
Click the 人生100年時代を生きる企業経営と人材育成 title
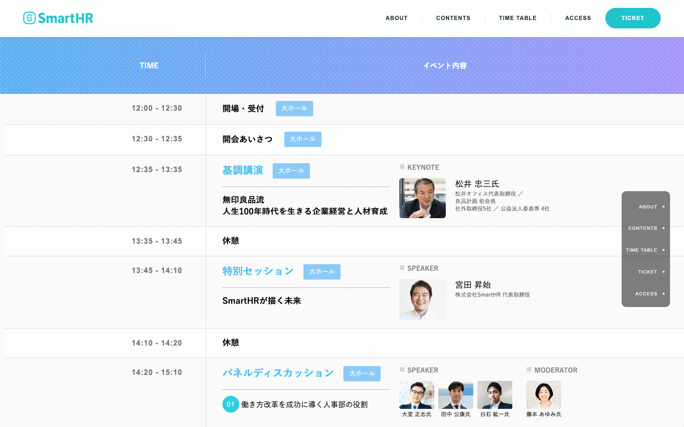[x=305, y=211]
